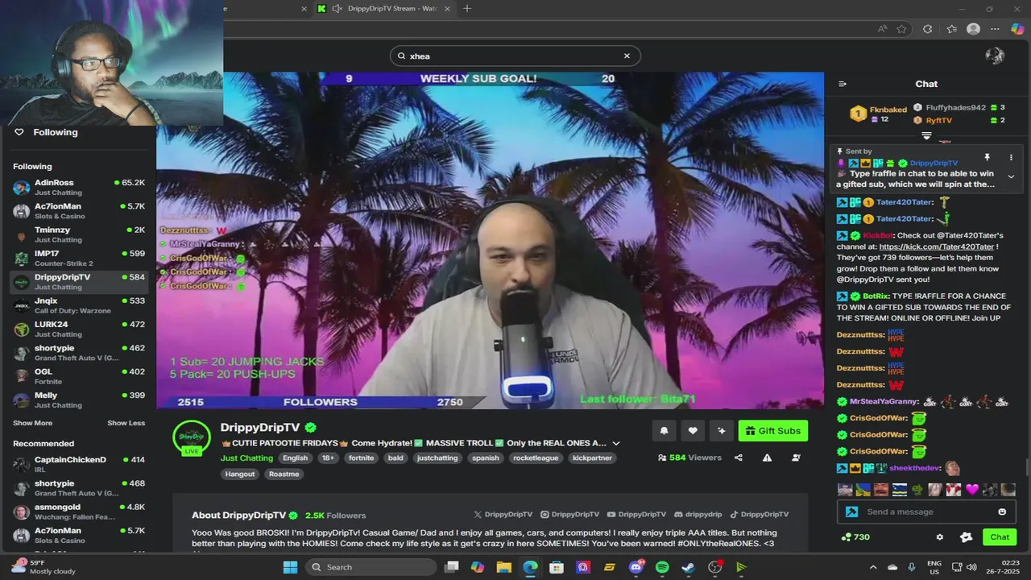The height and width of the screenshot is (580, 1031).
Task: Open the browser extensions icon
Action: click(x=928, y=29)
